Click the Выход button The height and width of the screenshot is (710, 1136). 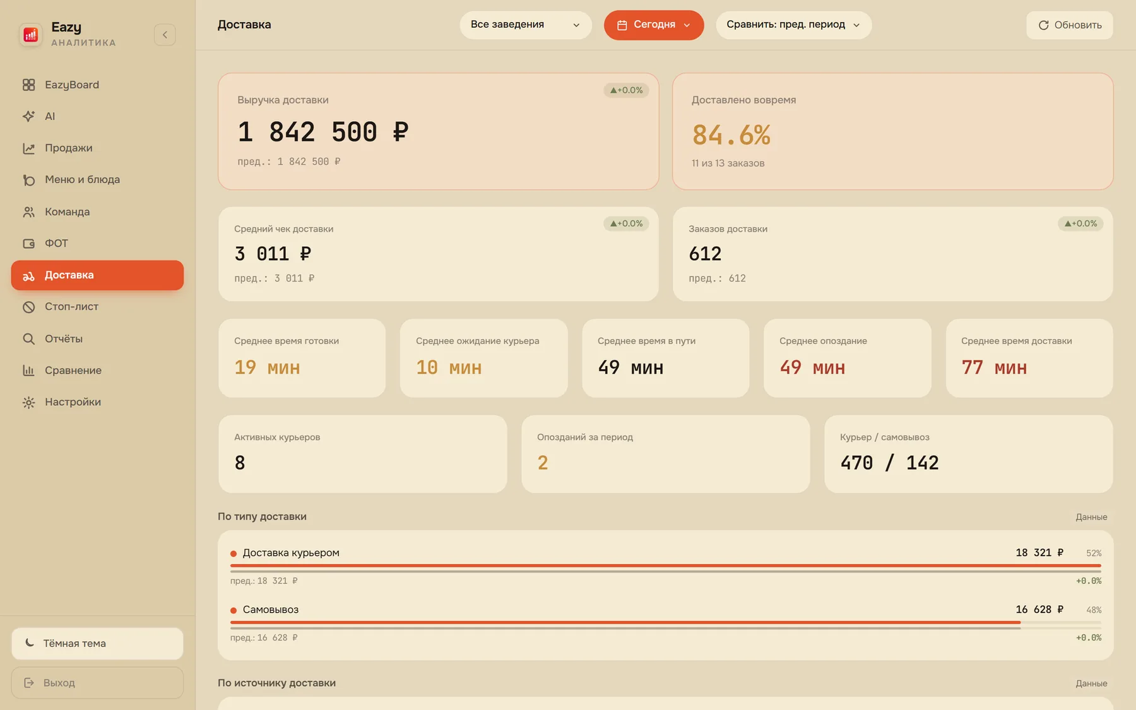point(97,683)
